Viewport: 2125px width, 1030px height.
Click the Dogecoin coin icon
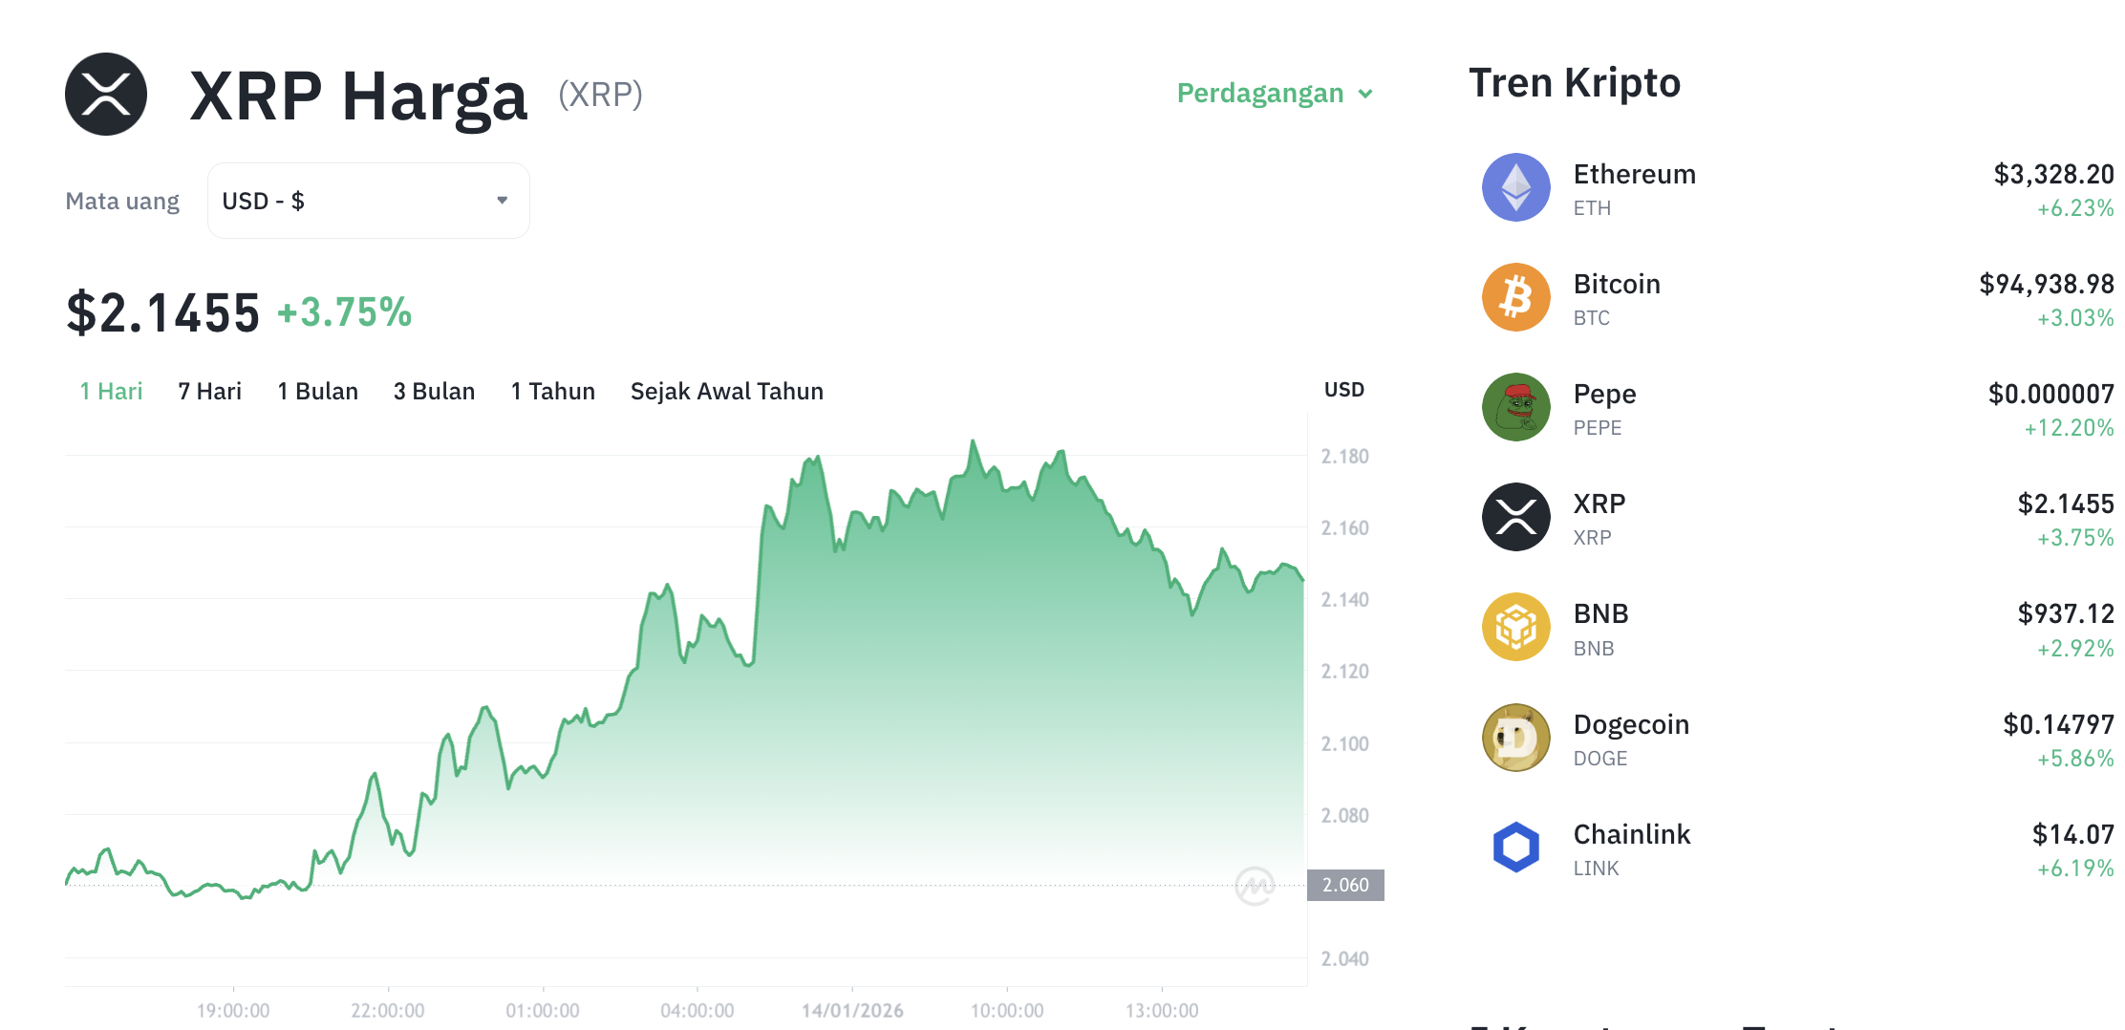(x=1515, y=738)
